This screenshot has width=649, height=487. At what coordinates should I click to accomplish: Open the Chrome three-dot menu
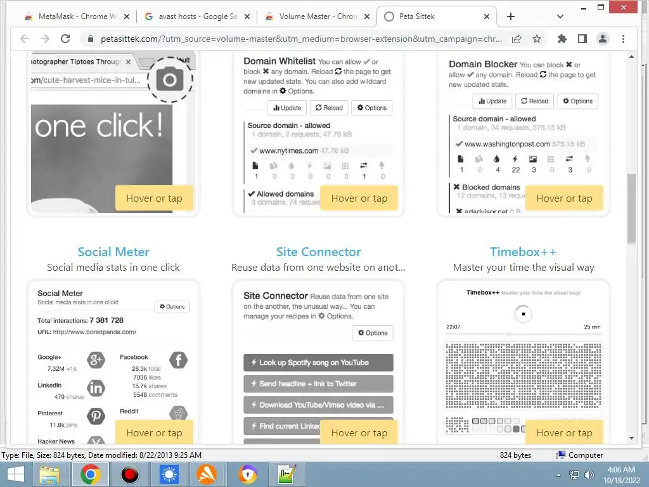tap(624, 39)
